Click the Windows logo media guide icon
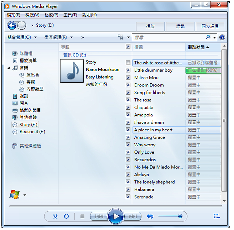This screenshot has height=230, width=234. (x=14, y=194)
